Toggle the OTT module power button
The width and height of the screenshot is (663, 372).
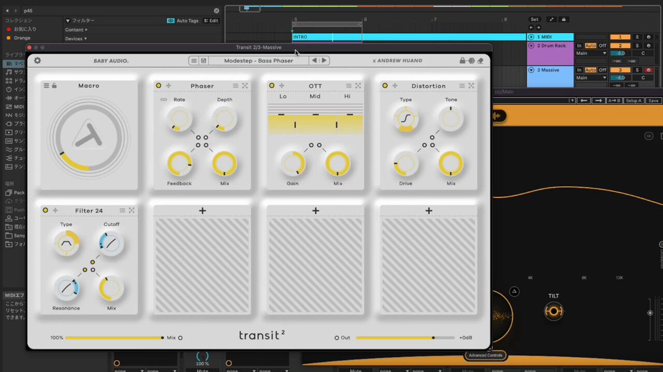[272, 86]
